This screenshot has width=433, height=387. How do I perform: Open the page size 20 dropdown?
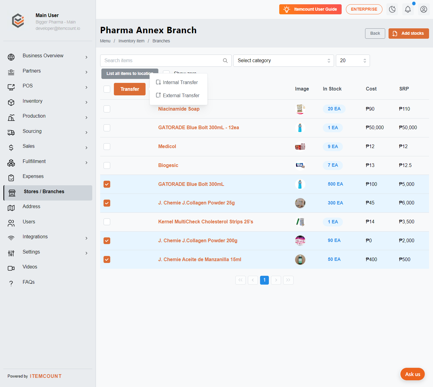(x=353, y=61)
